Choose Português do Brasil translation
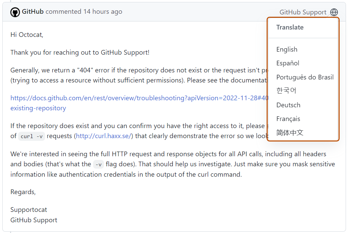The width and height of the screenshot is (348, 233). click(305, 77)
